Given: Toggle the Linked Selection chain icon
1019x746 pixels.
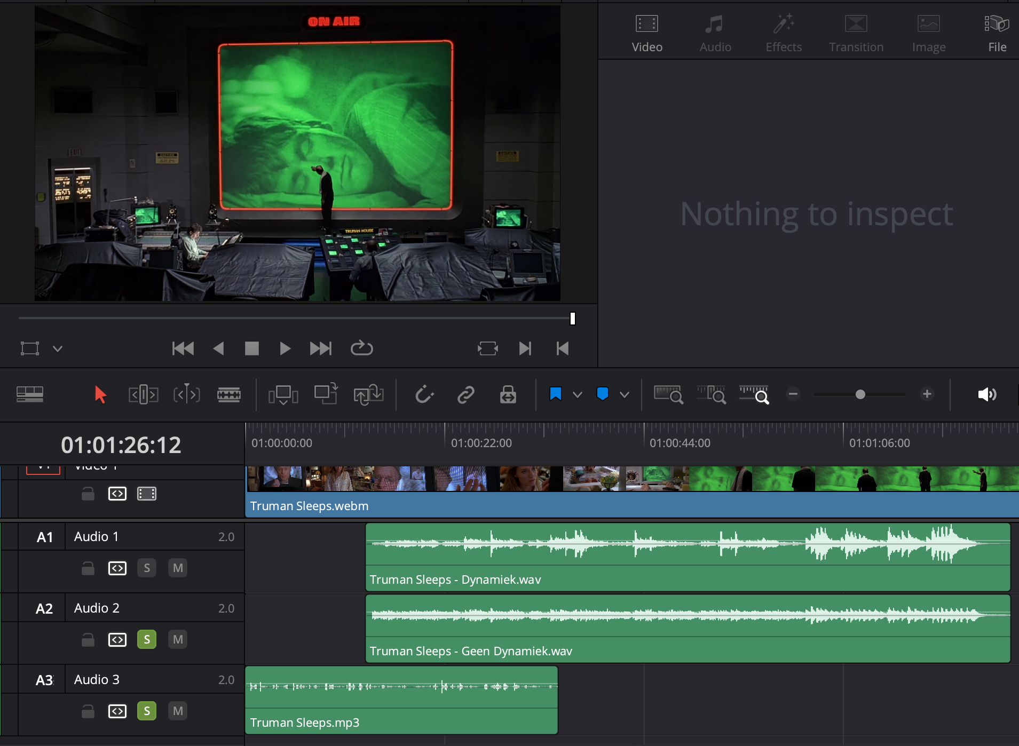Looking at the screenshot, I should [465, 395].
